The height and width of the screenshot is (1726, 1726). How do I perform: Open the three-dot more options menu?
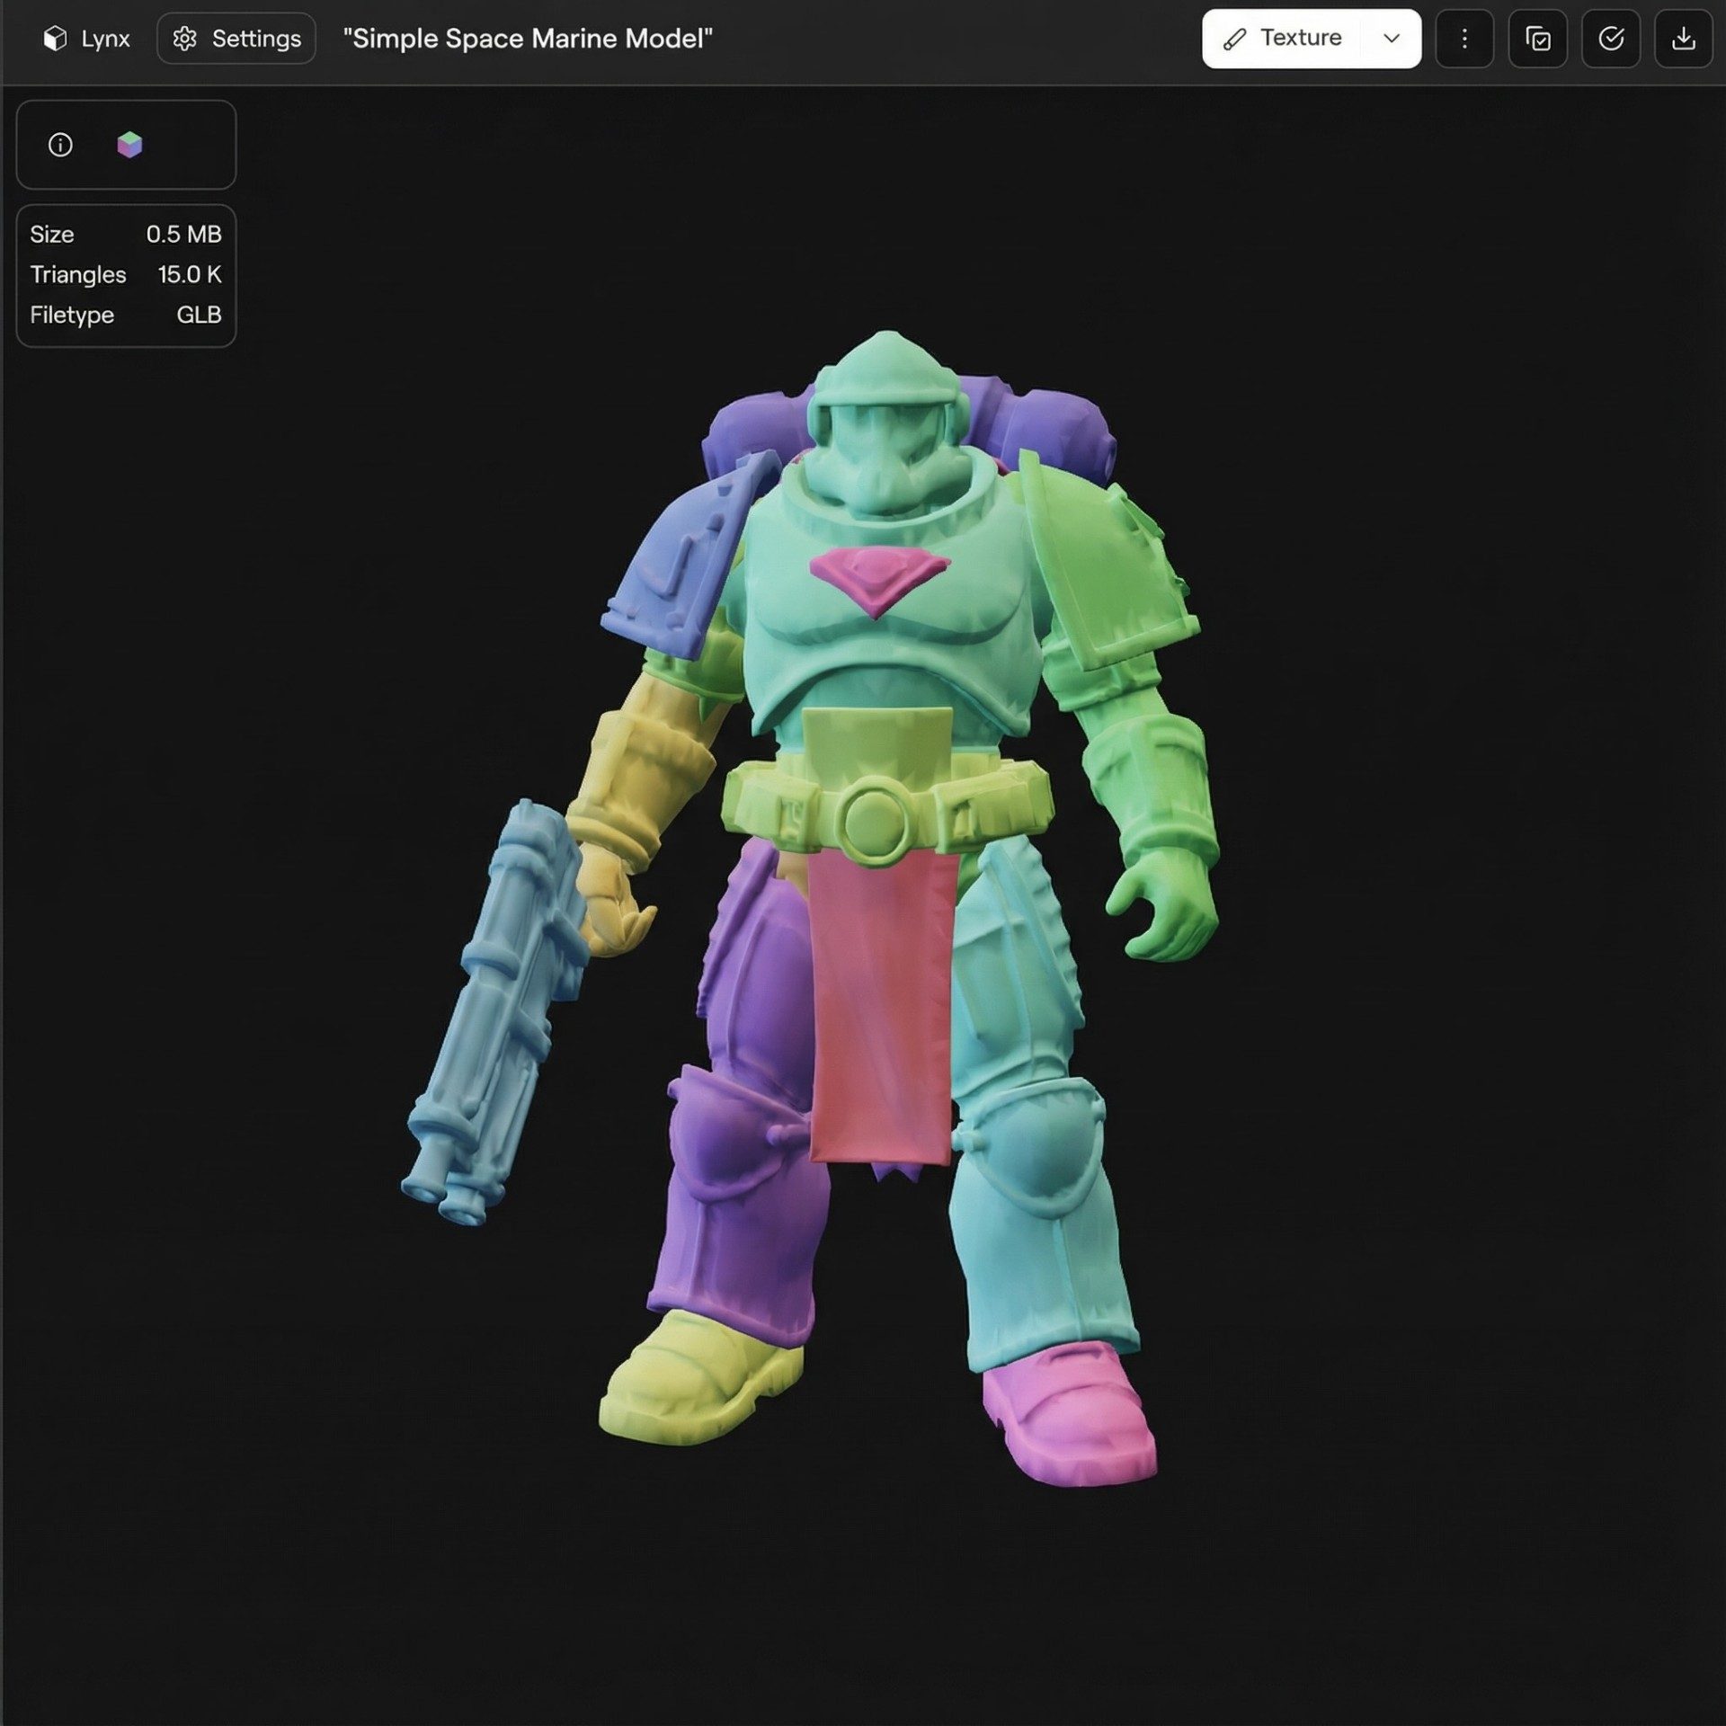point(1464,39)
